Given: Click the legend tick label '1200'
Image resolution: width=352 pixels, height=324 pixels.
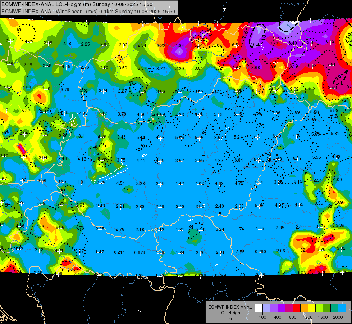Looking at the screenshot, I should coord(307,317).
